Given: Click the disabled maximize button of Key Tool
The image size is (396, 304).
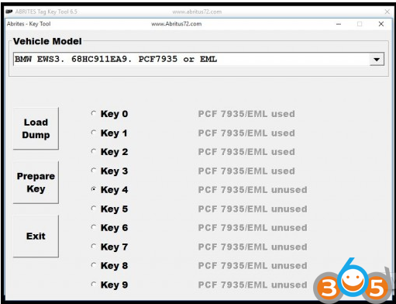Looking at the screenshot, I should coord(360,24).
